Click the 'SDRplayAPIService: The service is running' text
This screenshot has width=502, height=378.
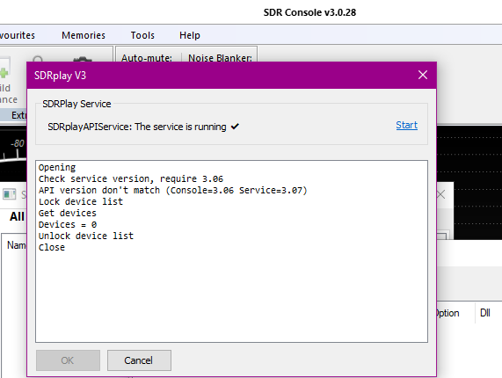point(136,127)
